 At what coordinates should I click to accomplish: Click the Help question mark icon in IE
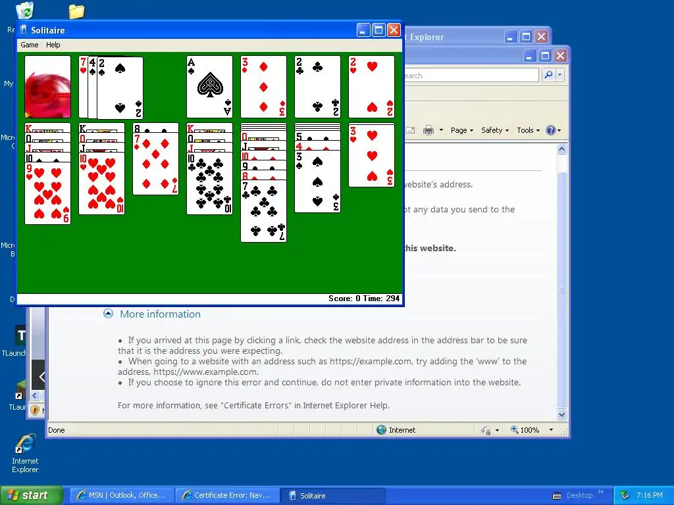(551, 130)
